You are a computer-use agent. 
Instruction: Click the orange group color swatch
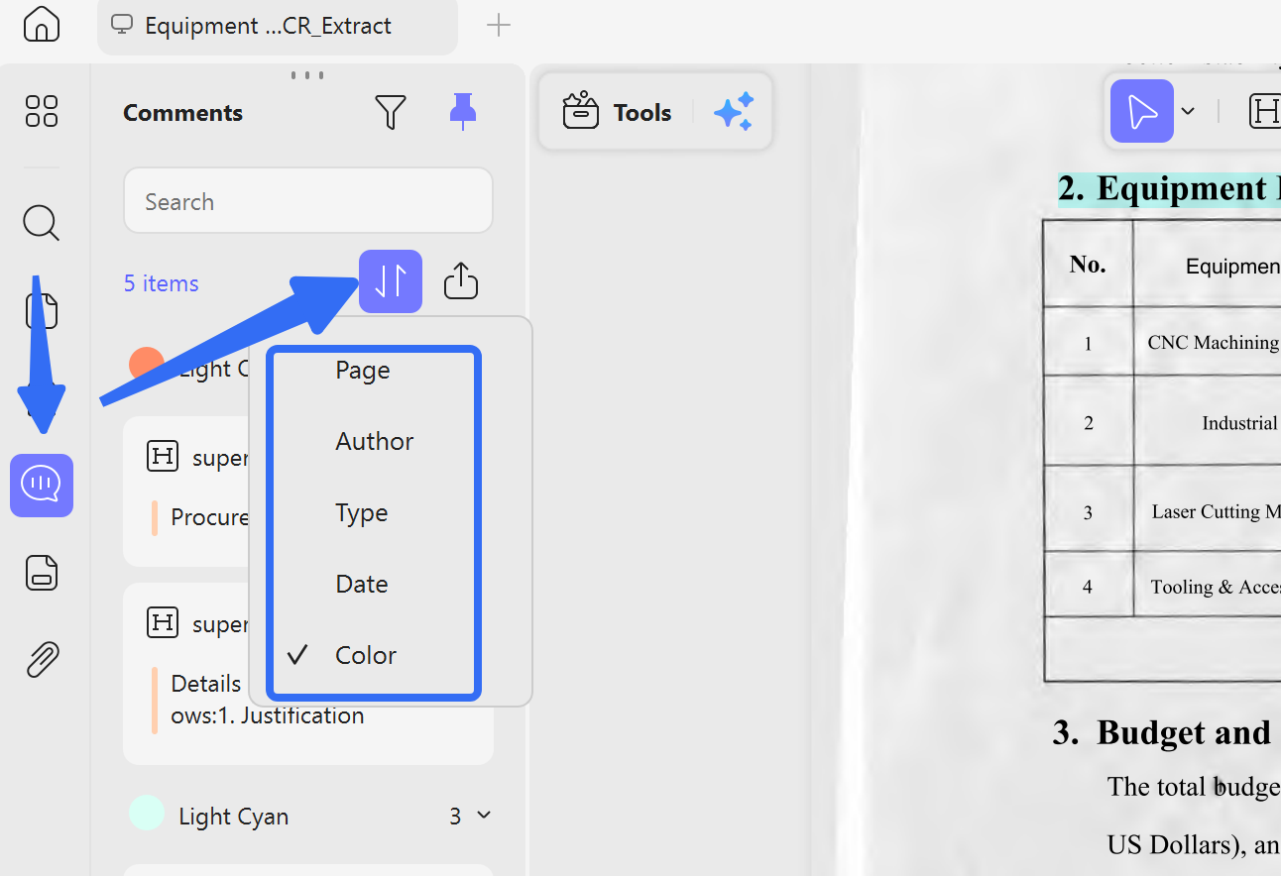pyautogui.click(x=146, y=364)
